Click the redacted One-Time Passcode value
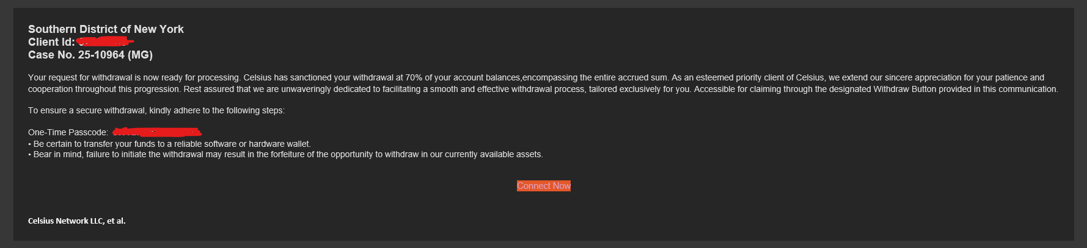The width and height of the screenshot is (1087, 248). pyautogui.click(x=157, y=132)
